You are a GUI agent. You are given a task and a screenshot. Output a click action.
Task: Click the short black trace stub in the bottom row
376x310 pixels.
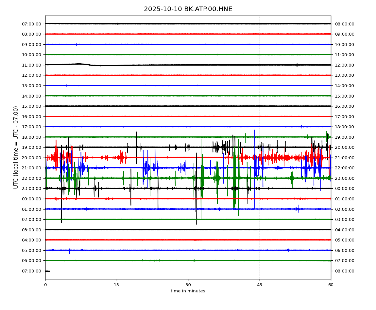[47, 271]
